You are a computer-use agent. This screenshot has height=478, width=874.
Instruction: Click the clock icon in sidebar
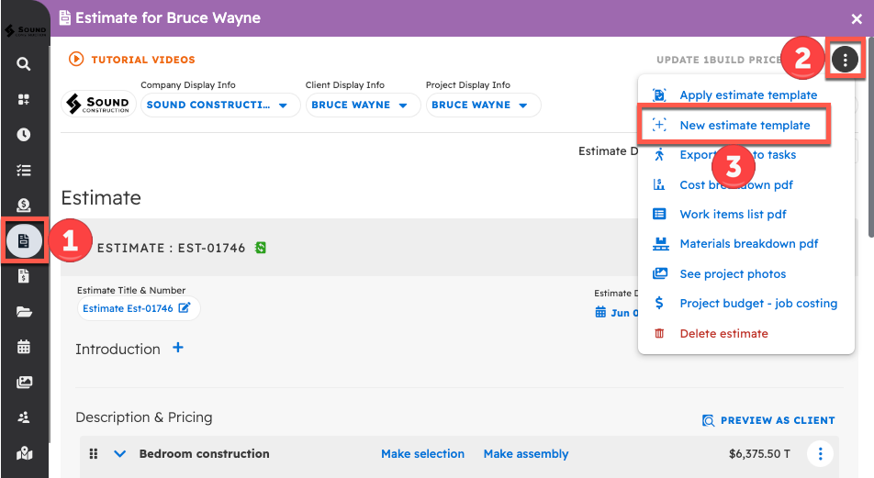(x=24, y=134)
